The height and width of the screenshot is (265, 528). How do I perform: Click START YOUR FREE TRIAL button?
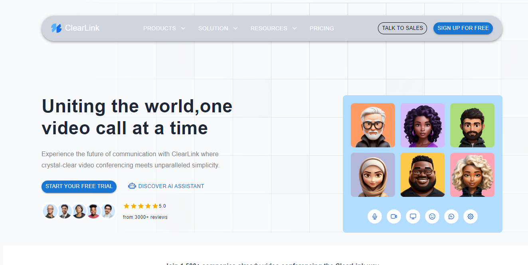pos(79,186)
